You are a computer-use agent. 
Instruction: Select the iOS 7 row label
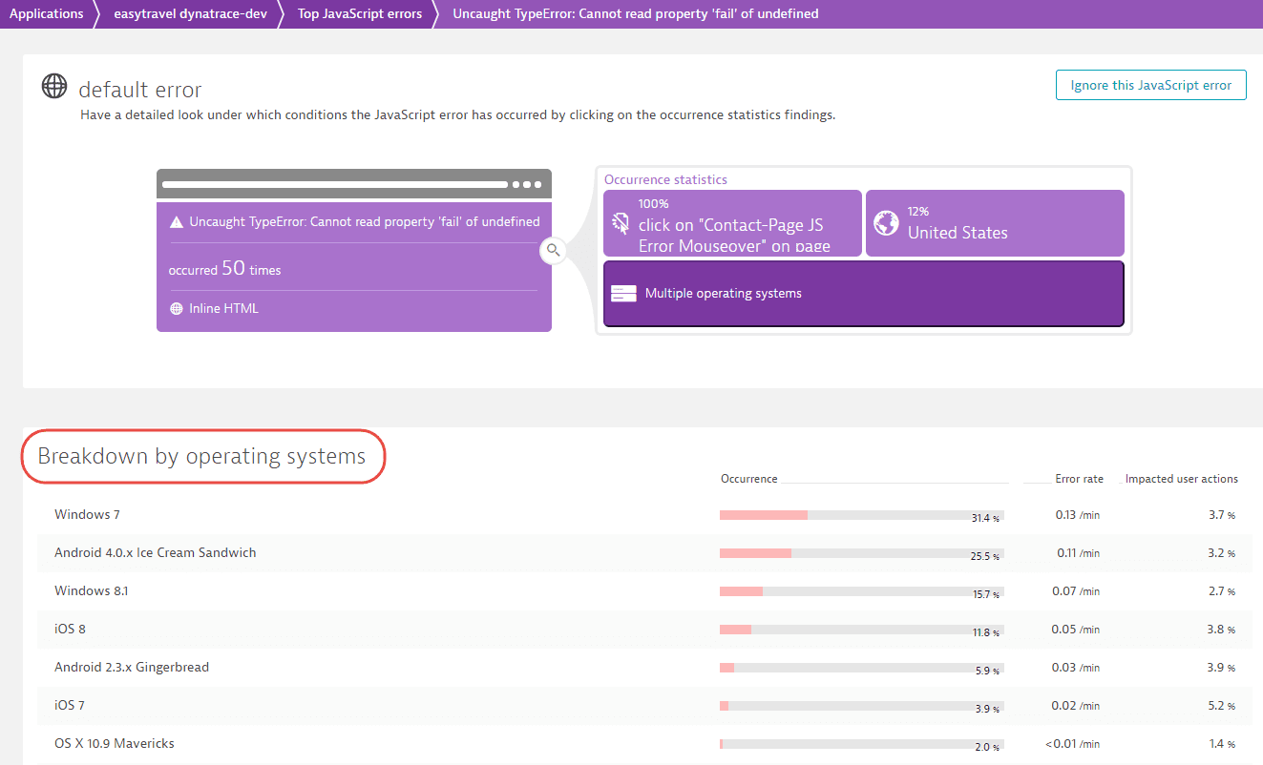pos(70,705)
